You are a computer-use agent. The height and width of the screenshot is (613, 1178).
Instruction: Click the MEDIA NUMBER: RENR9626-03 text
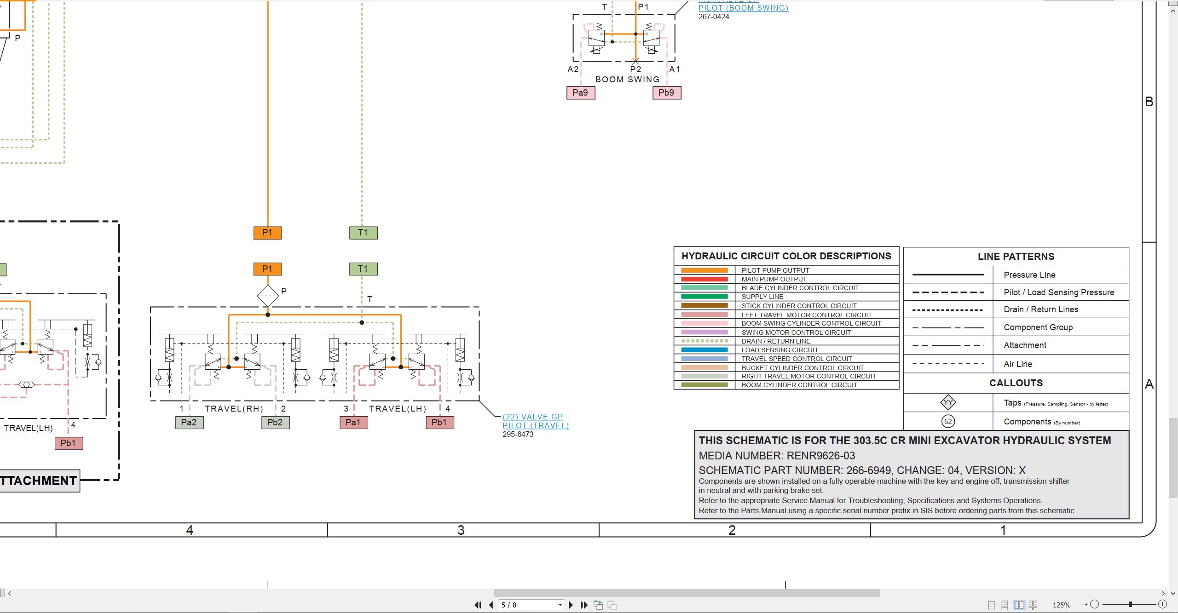click(x=777, y=456)
